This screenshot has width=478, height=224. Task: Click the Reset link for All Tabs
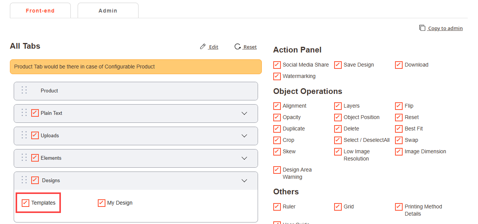(250, 47)
